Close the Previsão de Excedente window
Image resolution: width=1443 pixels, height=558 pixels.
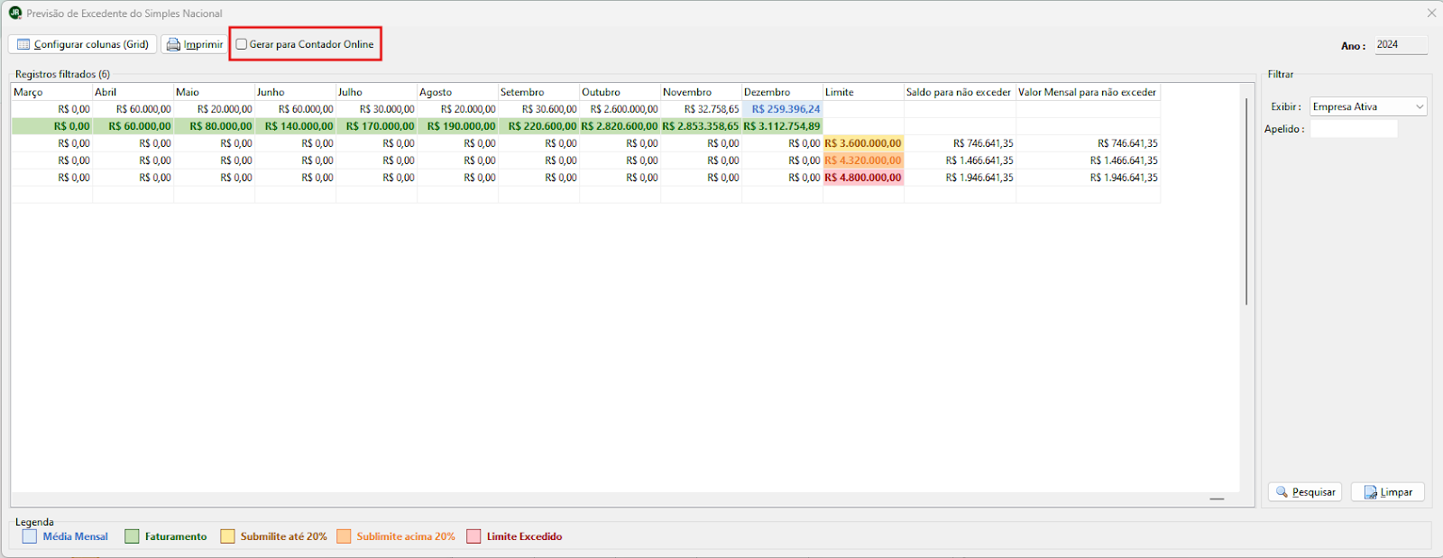point(1431,13)
